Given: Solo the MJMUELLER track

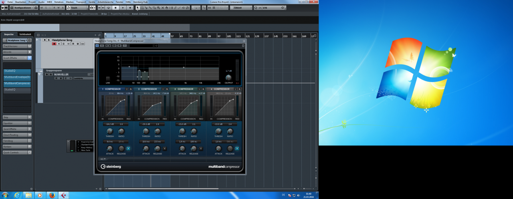Looking at the screenshot, I should click(x=51, y=74).
